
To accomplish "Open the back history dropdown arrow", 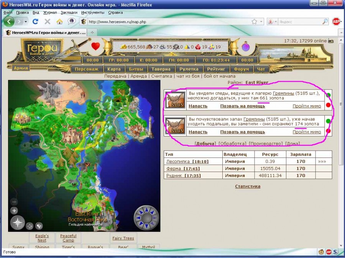I will tap(26, 22).
